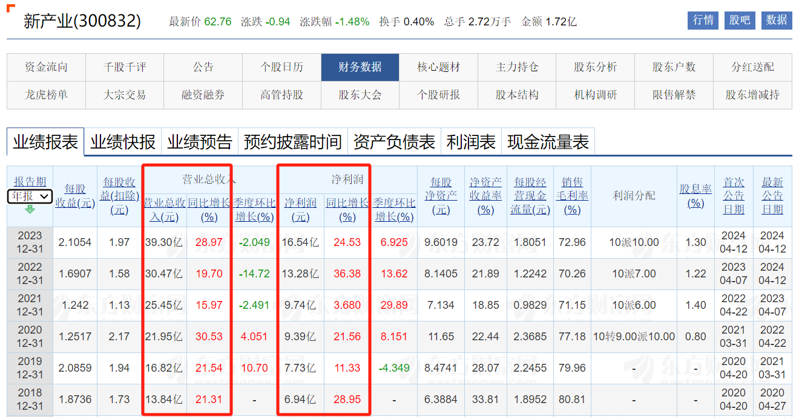Sort by net profit 季度环比增长(%) header
Image resolution: width=799 pixels, height=417 pixels.
(x=394, y=210)
